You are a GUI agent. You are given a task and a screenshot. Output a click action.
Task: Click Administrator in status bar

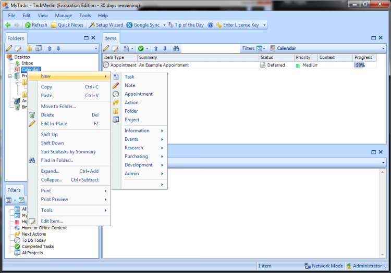[364, 266]
